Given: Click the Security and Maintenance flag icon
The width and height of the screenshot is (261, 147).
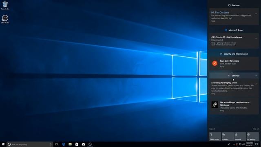Looking at the screenshot, I should click(x=221, y=54).
